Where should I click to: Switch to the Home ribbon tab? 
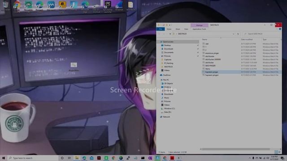(x=169, y=29)
